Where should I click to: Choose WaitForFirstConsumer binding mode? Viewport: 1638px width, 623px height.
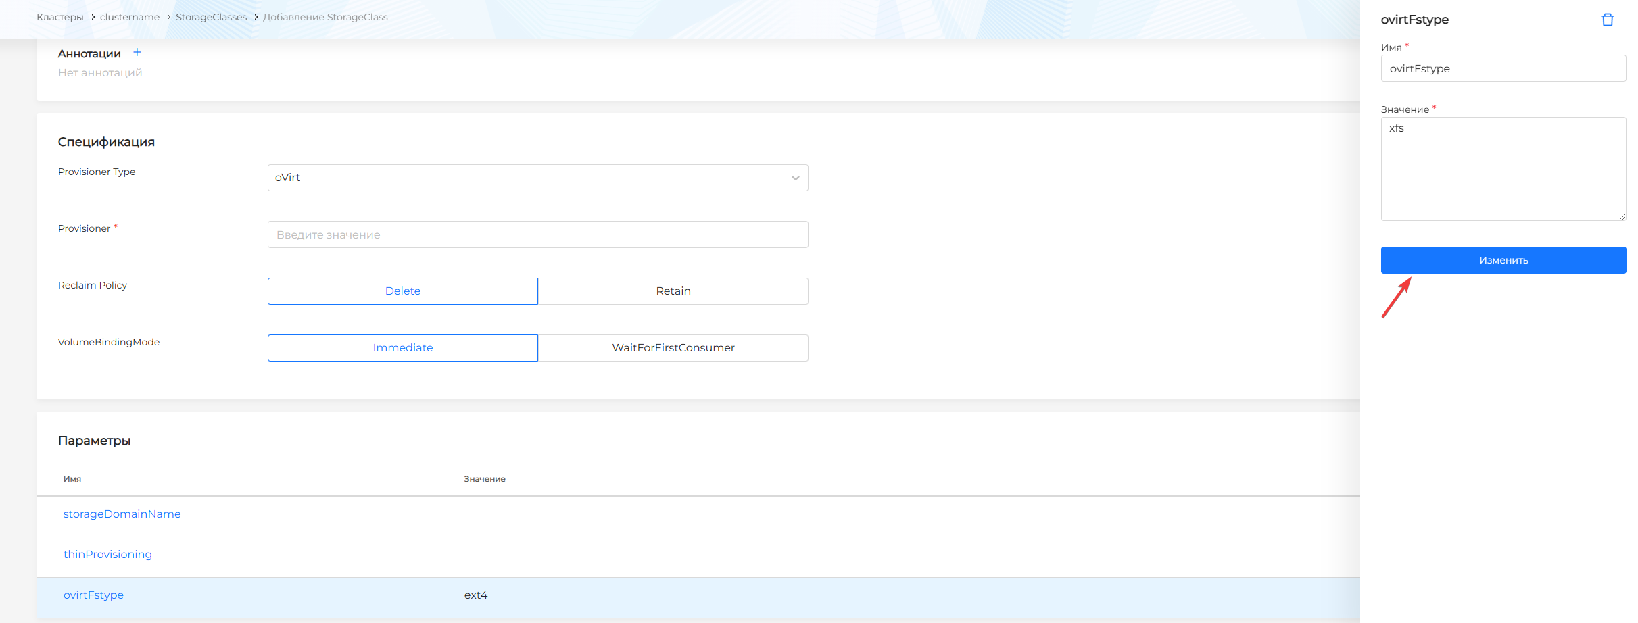[x=673, y=348]
